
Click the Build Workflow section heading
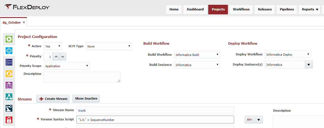point(156,43)
